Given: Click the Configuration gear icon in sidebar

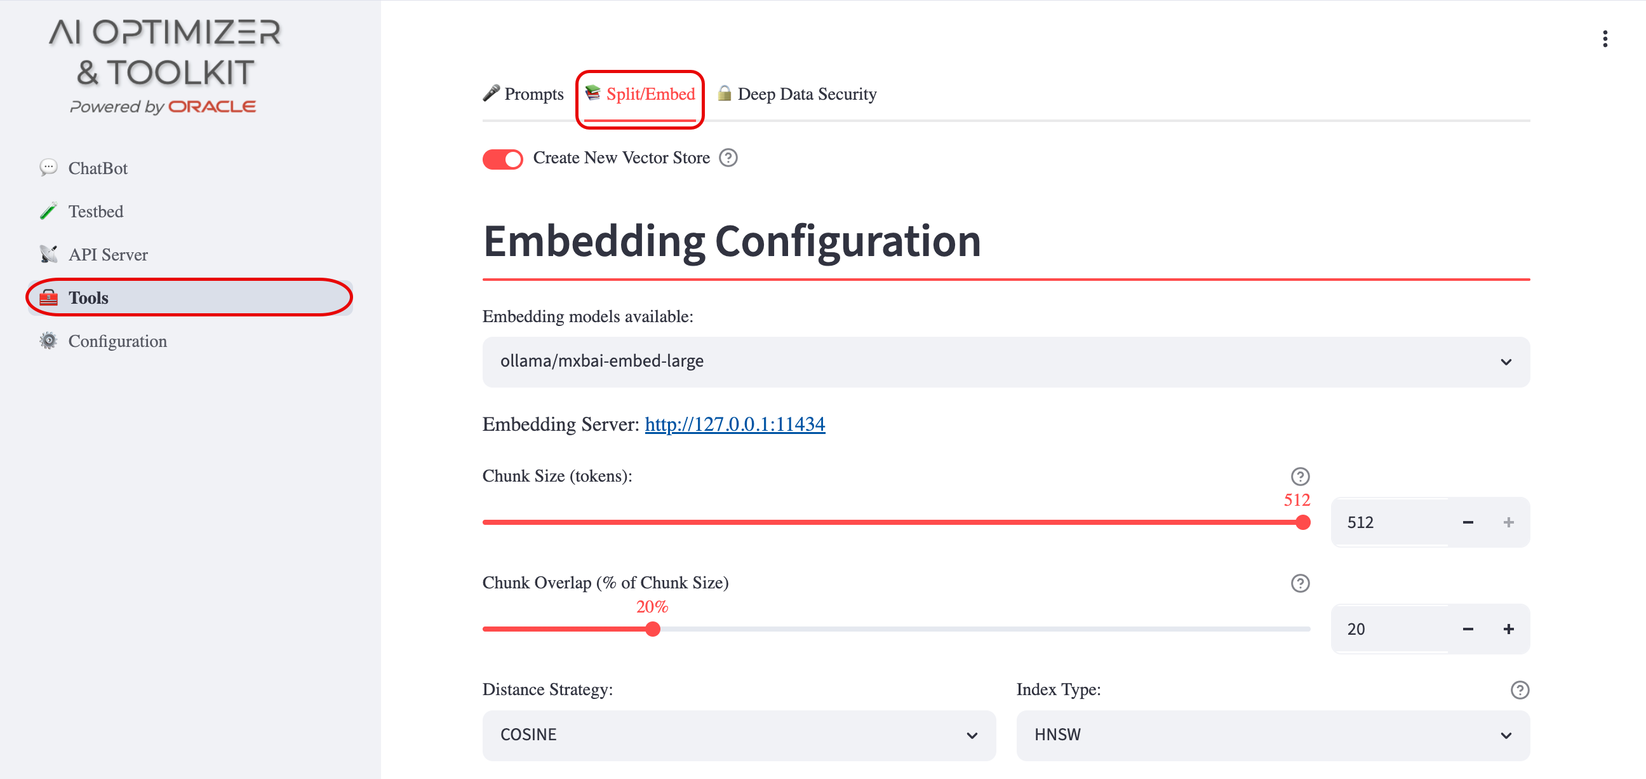Looking at the screenshot, I should click(x=48, y=341).
